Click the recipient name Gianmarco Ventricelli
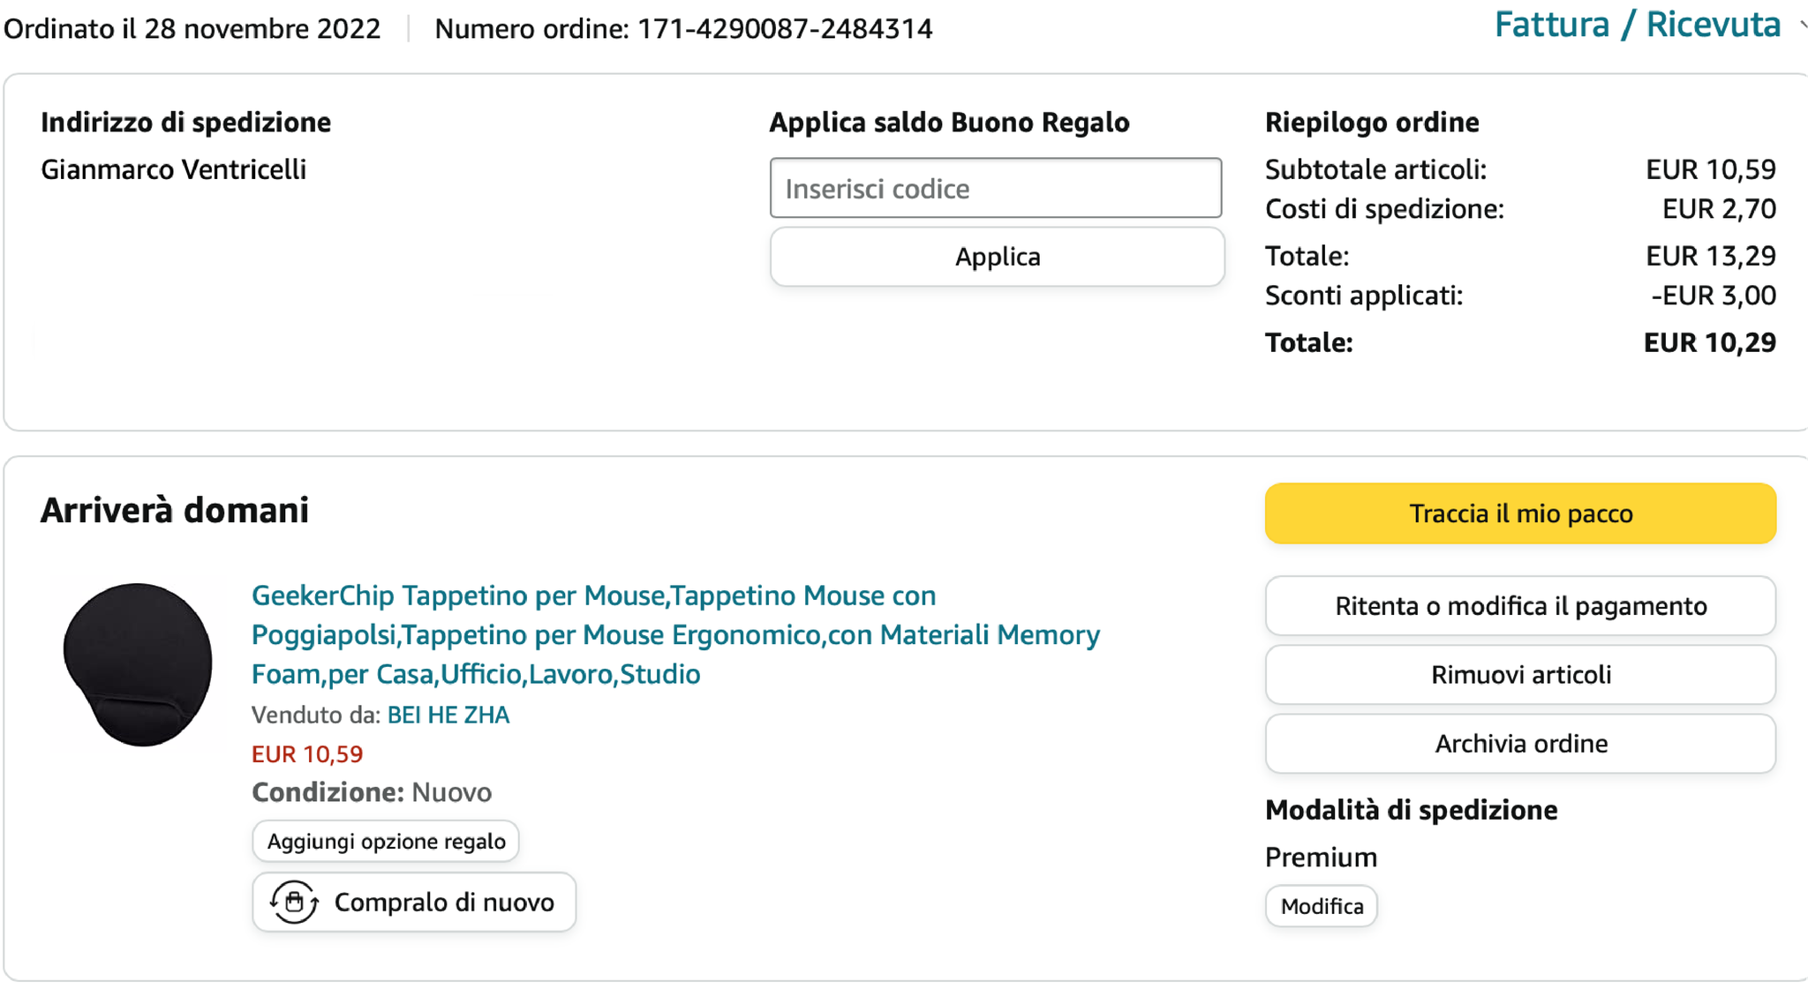 [174, 169]
